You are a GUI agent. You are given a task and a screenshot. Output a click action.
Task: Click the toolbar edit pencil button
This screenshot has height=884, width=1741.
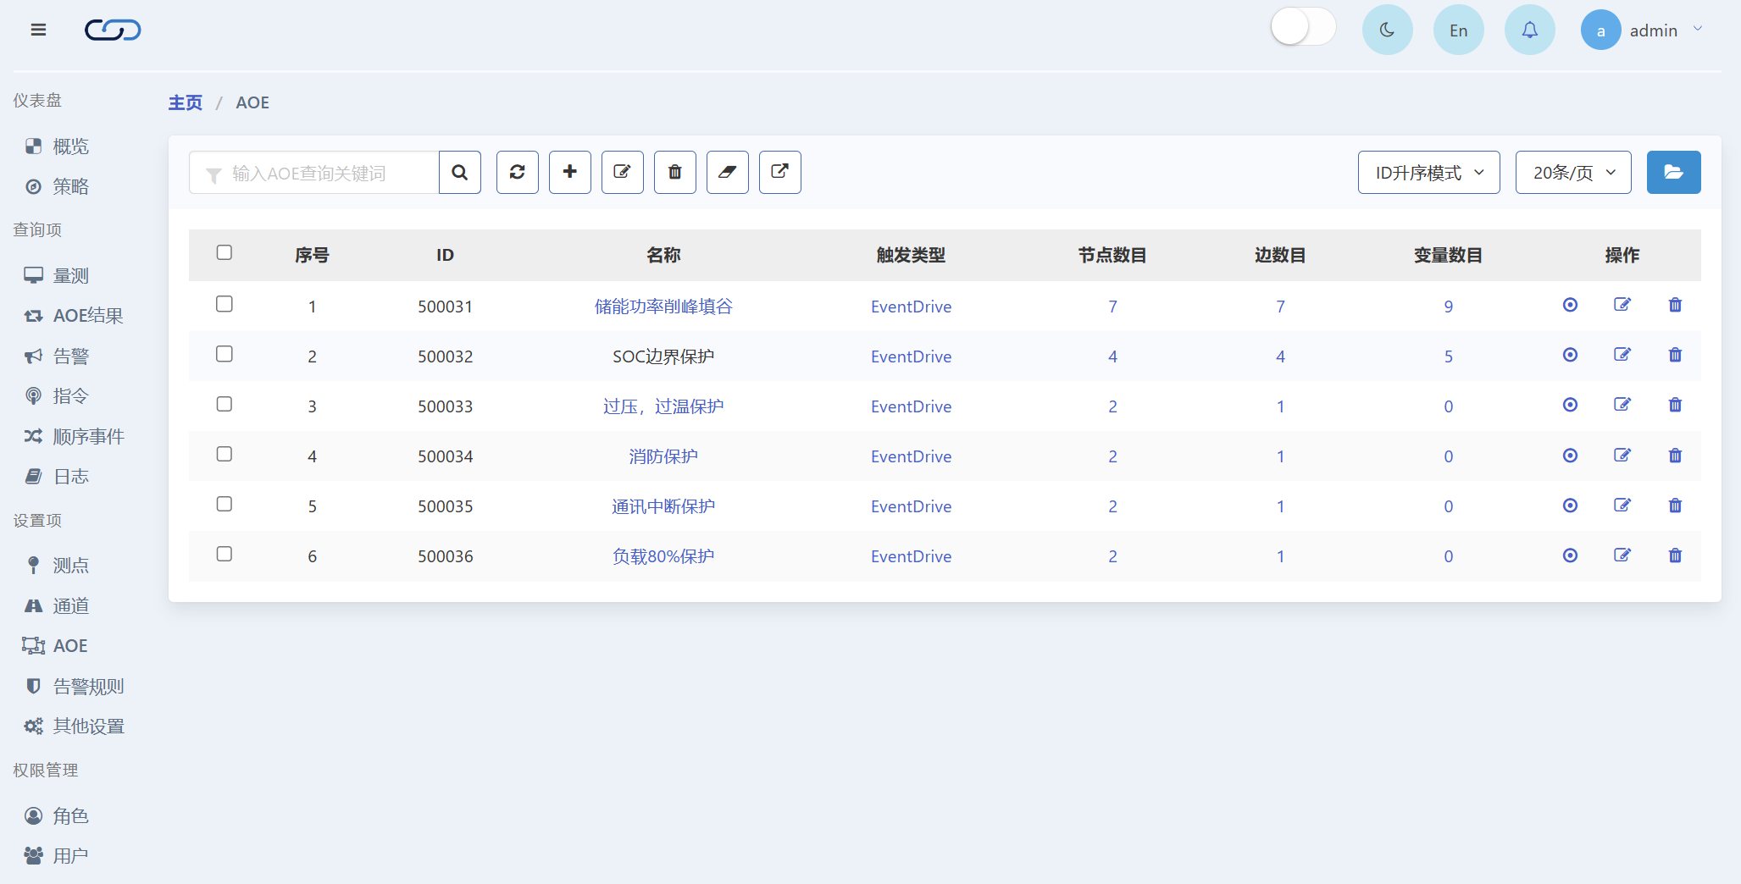click(x=623, y=173)
